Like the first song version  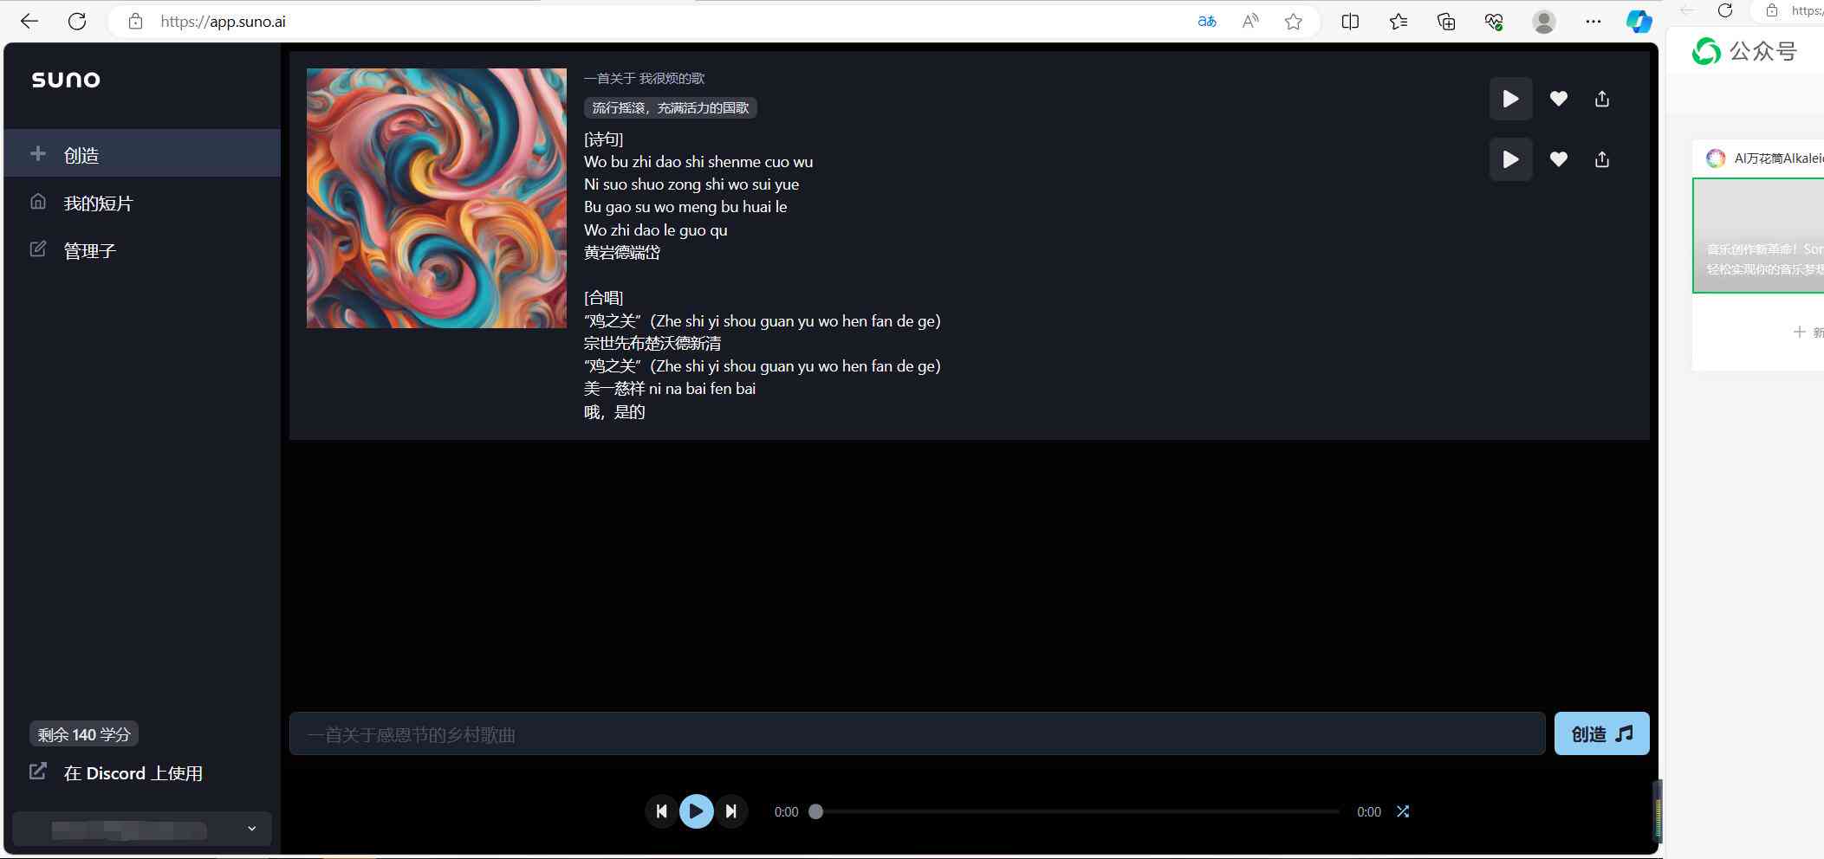click(x=1558, y=99)
